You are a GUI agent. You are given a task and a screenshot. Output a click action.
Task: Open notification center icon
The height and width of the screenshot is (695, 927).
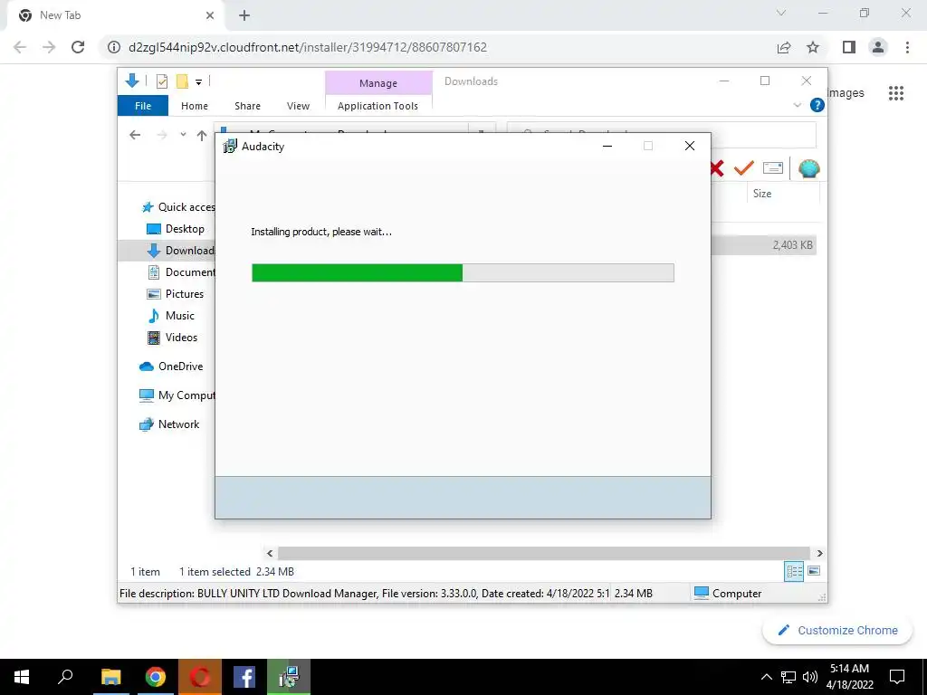coord(897,677)
